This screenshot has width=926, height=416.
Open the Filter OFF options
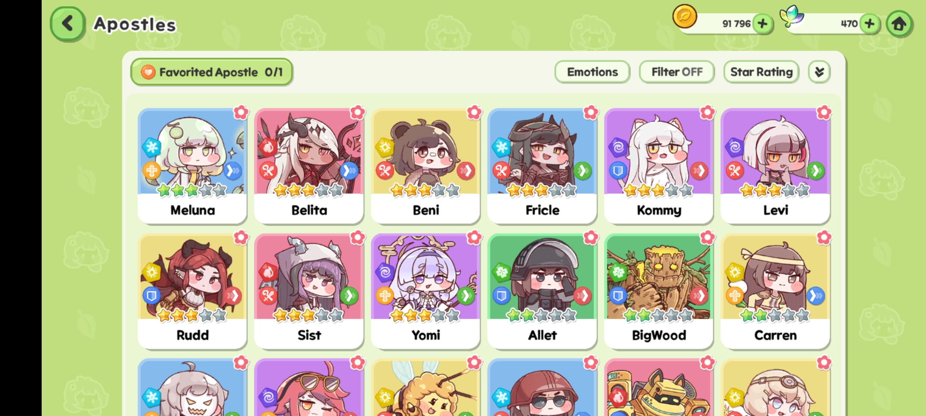click(677, 72)
